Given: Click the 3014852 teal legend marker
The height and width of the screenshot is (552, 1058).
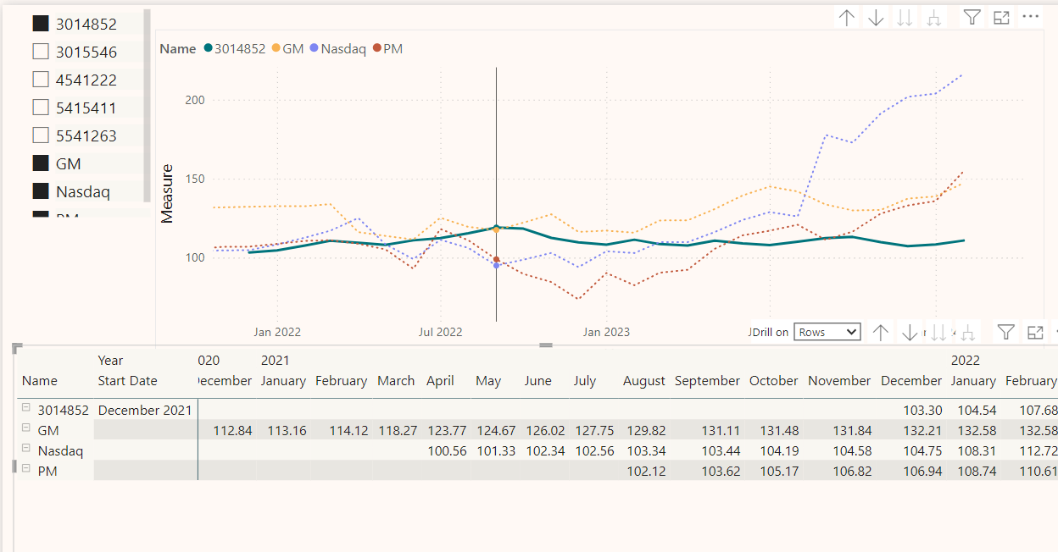Looking at the screenshot, I should (207, 49).
